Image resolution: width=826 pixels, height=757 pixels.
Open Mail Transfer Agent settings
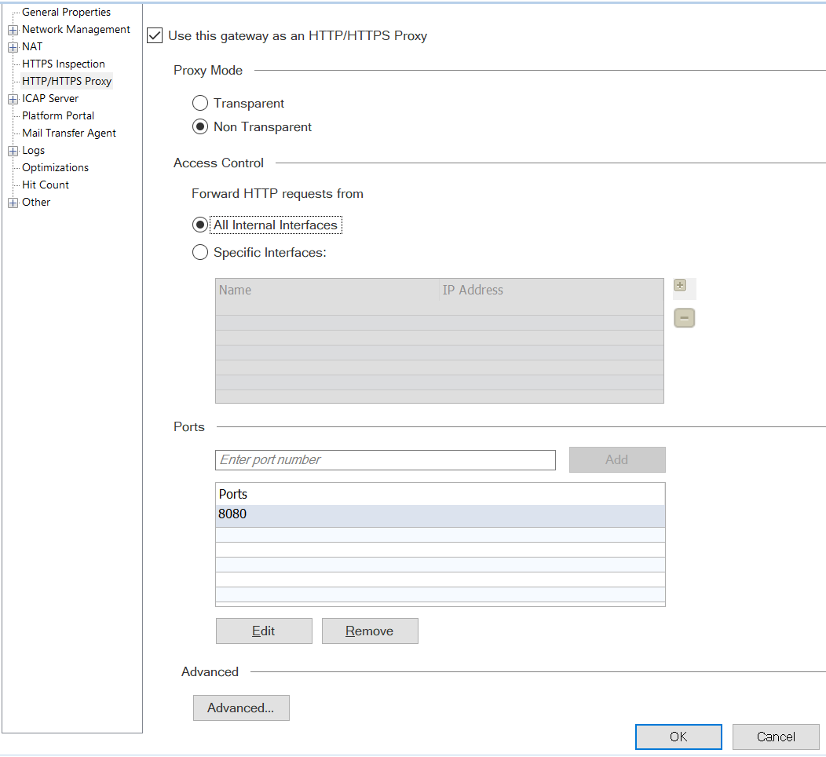[68, 133]
